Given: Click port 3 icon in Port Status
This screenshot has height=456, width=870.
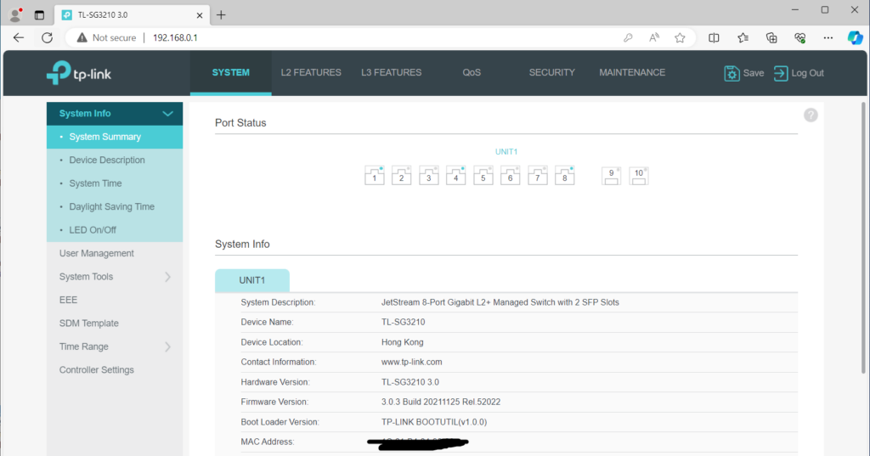Looking at the screenshot, I should (429, 175).
